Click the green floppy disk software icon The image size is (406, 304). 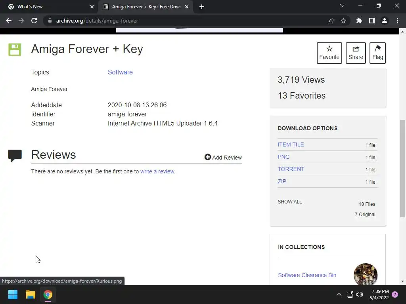[x=15, y=49]
